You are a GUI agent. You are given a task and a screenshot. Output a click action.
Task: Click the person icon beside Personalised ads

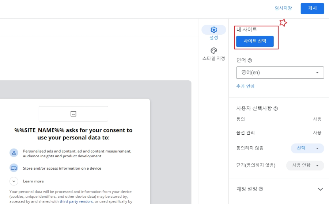point(14,153)
